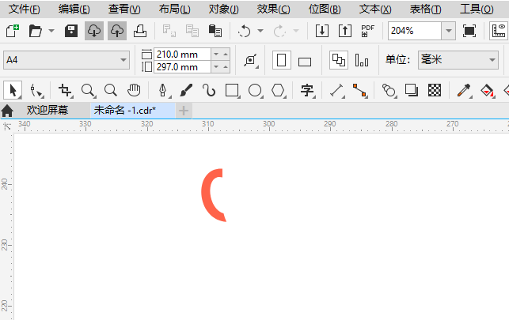Click the Paste clipboard icon
Image resolution: width=509 pixels, height=320 pixels.
(215, 31)
